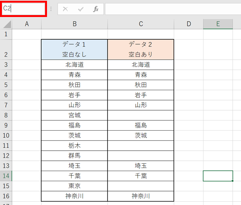Click the blue データ1 空白なし header cell
The height and width of the screenshot is (205, 241).
[75, 49]
